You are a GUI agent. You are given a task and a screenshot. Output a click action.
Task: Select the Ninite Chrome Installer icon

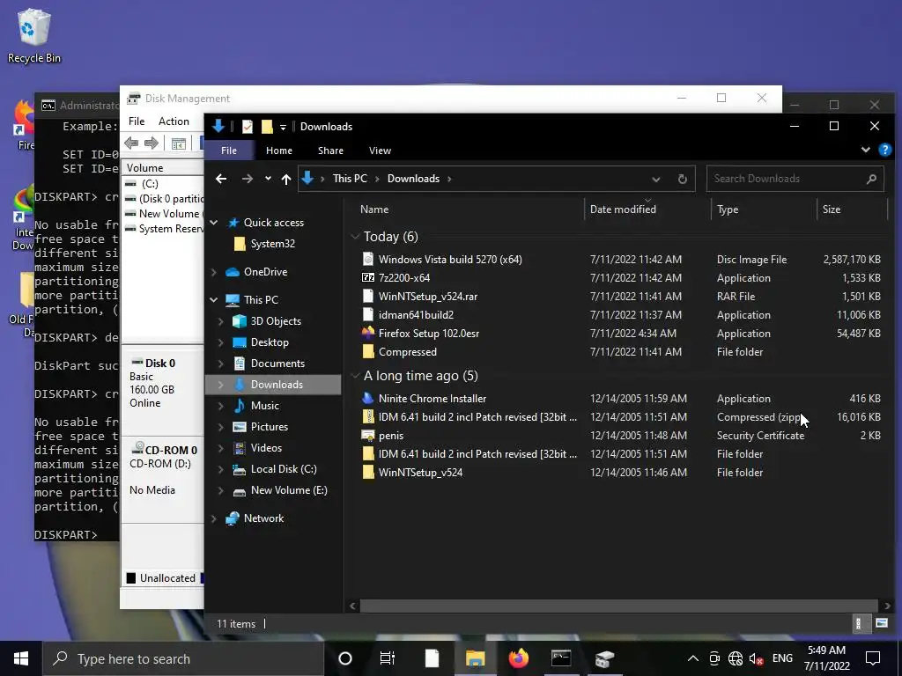point(368,399)
